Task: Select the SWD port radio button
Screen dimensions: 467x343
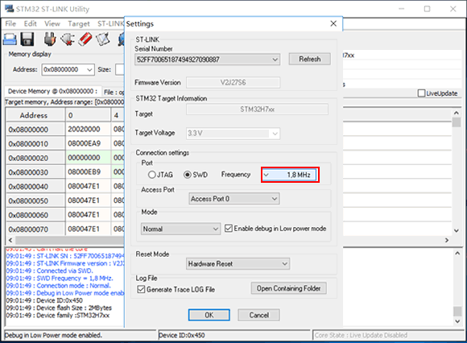Action: point(188,175)
